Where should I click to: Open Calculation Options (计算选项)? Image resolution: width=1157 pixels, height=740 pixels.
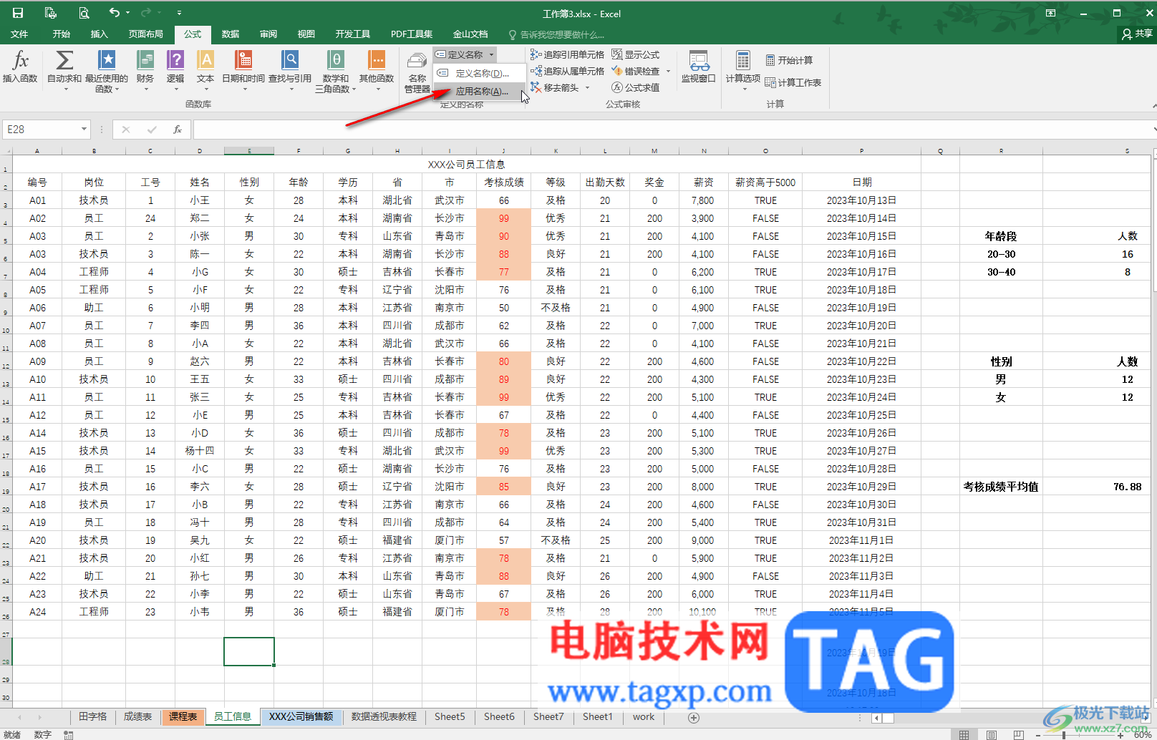(x=743, y=69)
